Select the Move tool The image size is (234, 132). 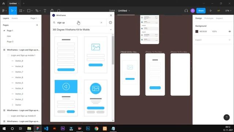[12, 11]
